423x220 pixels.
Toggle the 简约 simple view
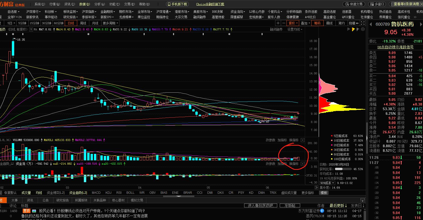[341, 23]
